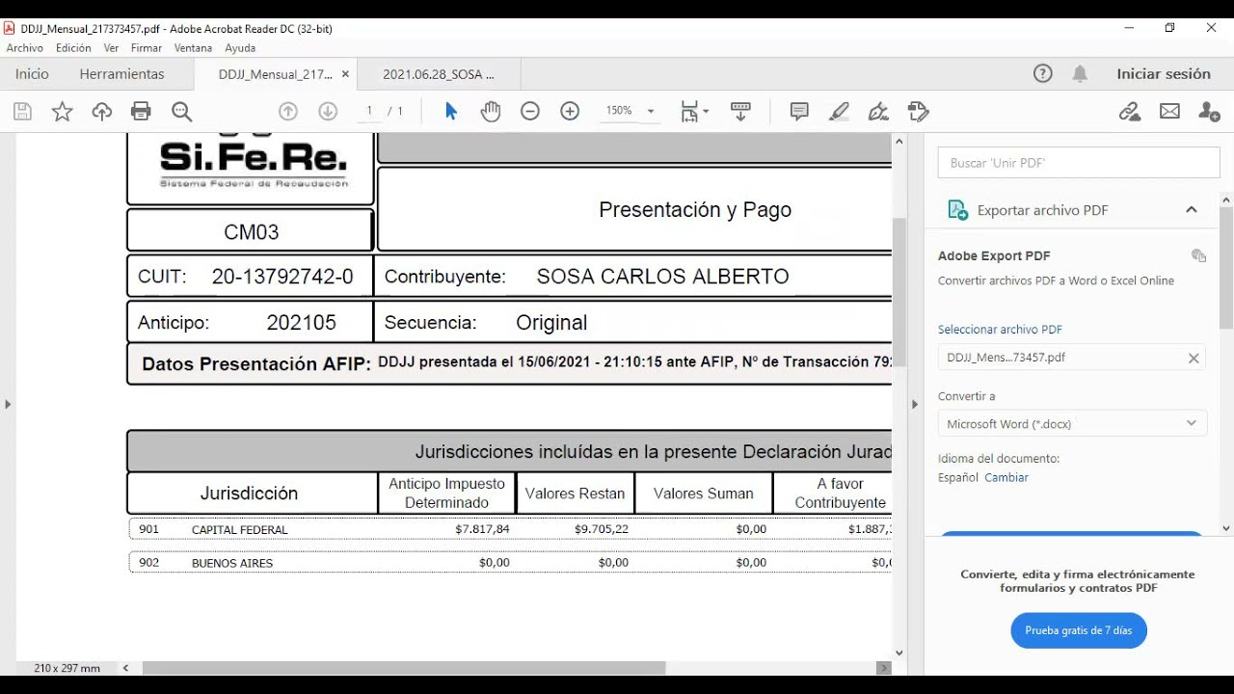This screenshot has width=1234, height=694.
Task: Zoom out with the minus icon
Action: (530, 112)
